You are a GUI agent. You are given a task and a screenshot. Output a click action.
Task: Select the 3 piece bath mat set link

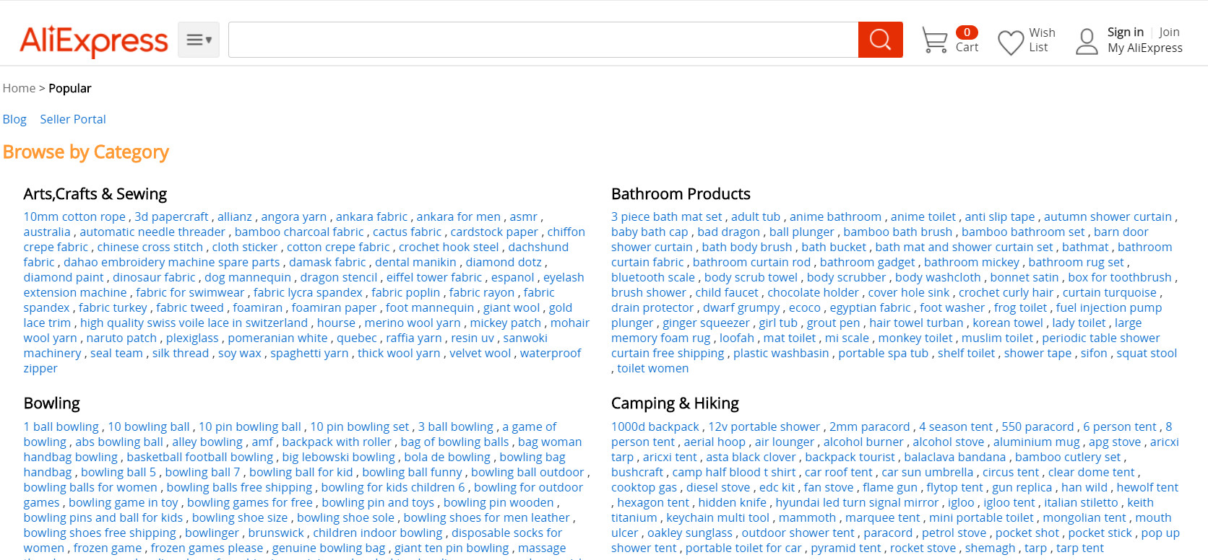pyautogui.click(x=666, y=216)
